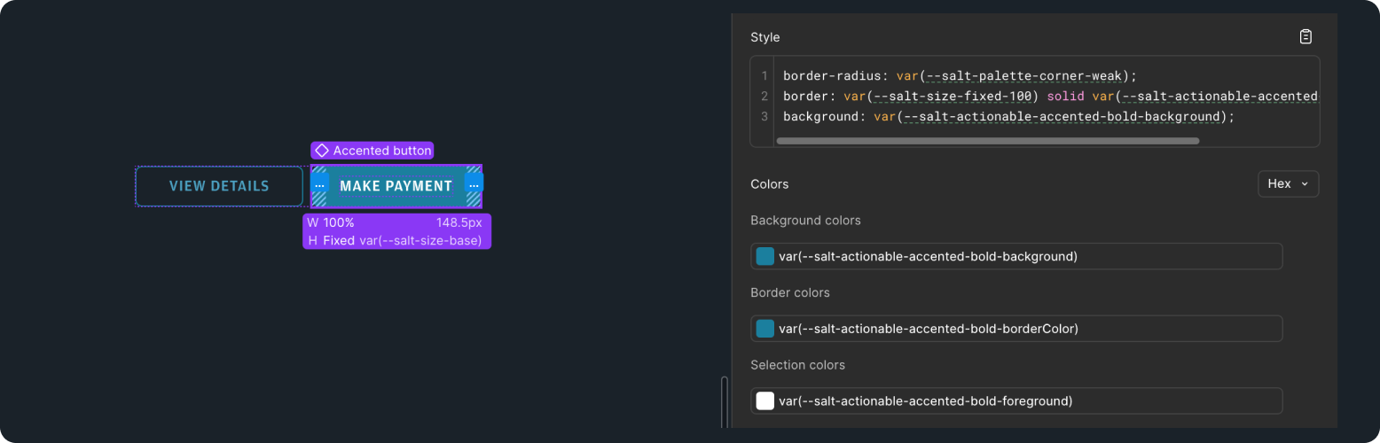
Task: Click the teal border color swatch
Action: tap(765, 329)
